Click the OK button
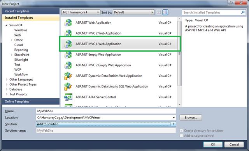Viewport: 249px width, 151px height. 213,144
